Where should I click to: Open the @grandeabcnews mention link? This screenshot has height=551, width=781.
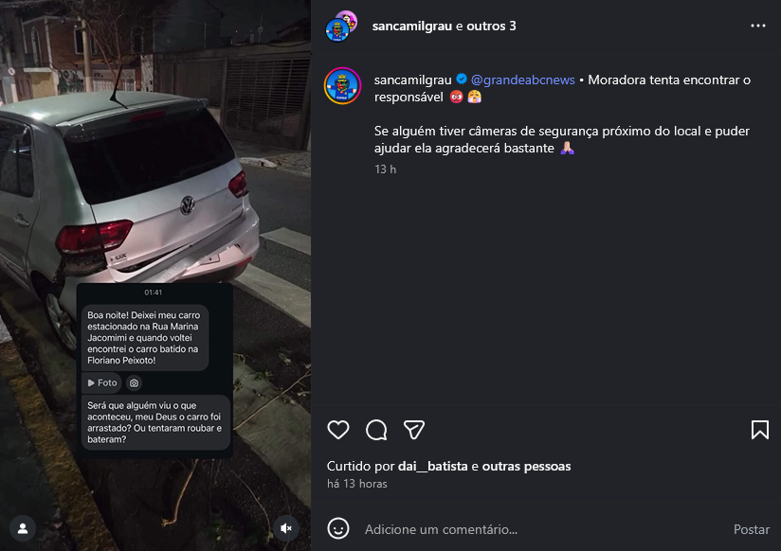(x=522, y=80)
